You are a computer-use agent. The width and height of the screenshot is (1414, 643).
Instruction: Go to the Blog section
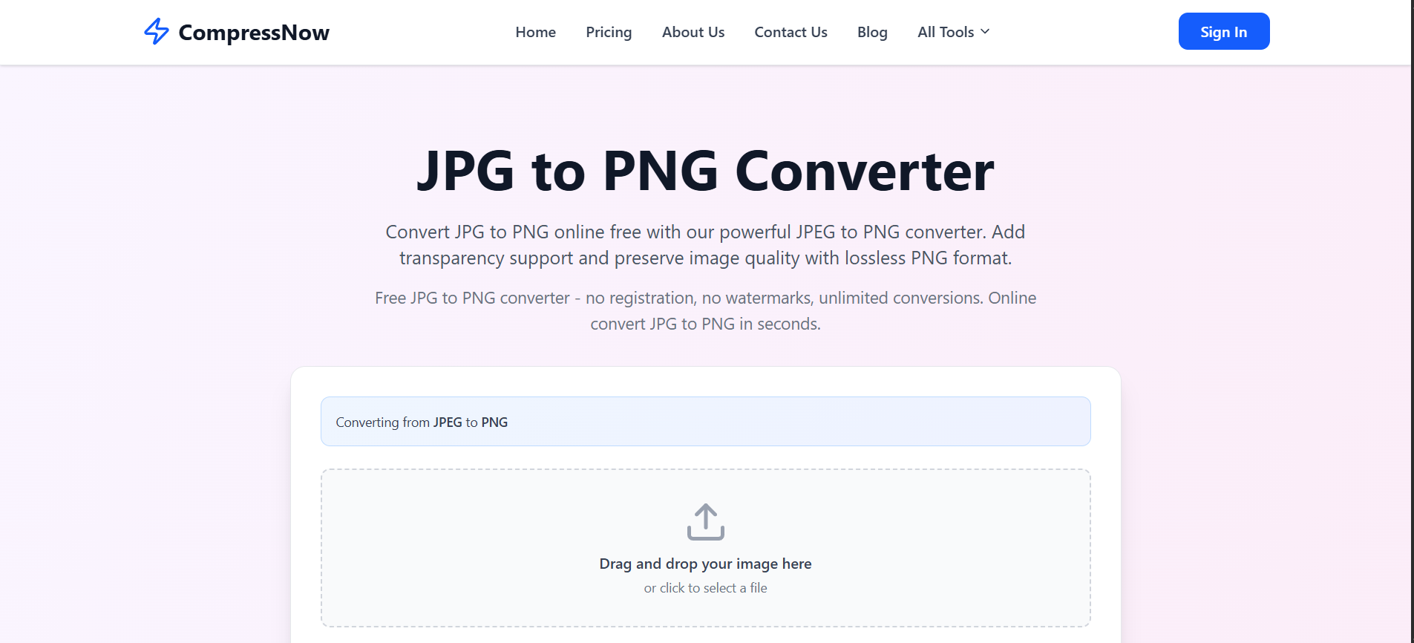[871, 32]
